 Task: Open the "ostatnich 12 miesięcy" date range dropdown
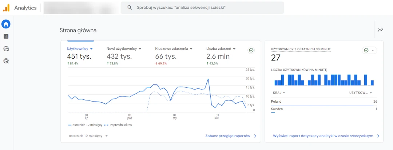tap(88, 136)
